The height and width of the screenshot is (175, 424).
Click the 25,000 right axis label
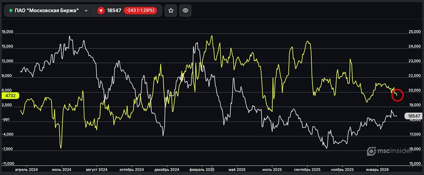[414, 32]
